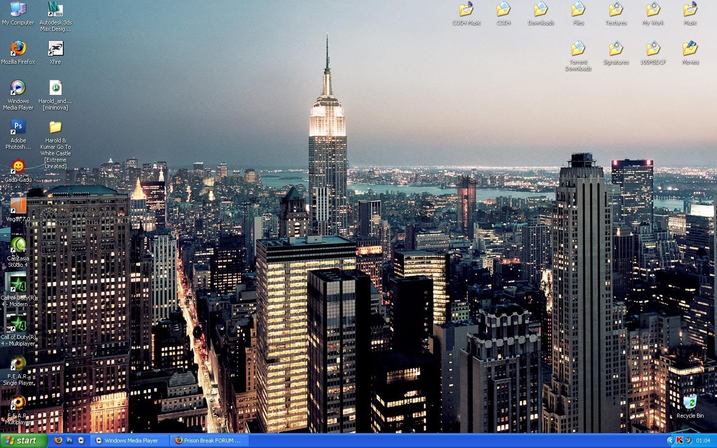Select the Autodesk 3ds Max Design icon
Image resolution: width=717 pixels, height=448 pixels.
(x=55, y=10)
